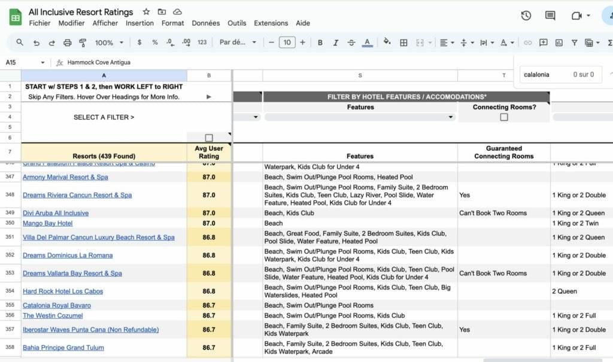Screen dimensions: 613x362
Task: Create a filter with the funnel icon
Action: point(574,42)
